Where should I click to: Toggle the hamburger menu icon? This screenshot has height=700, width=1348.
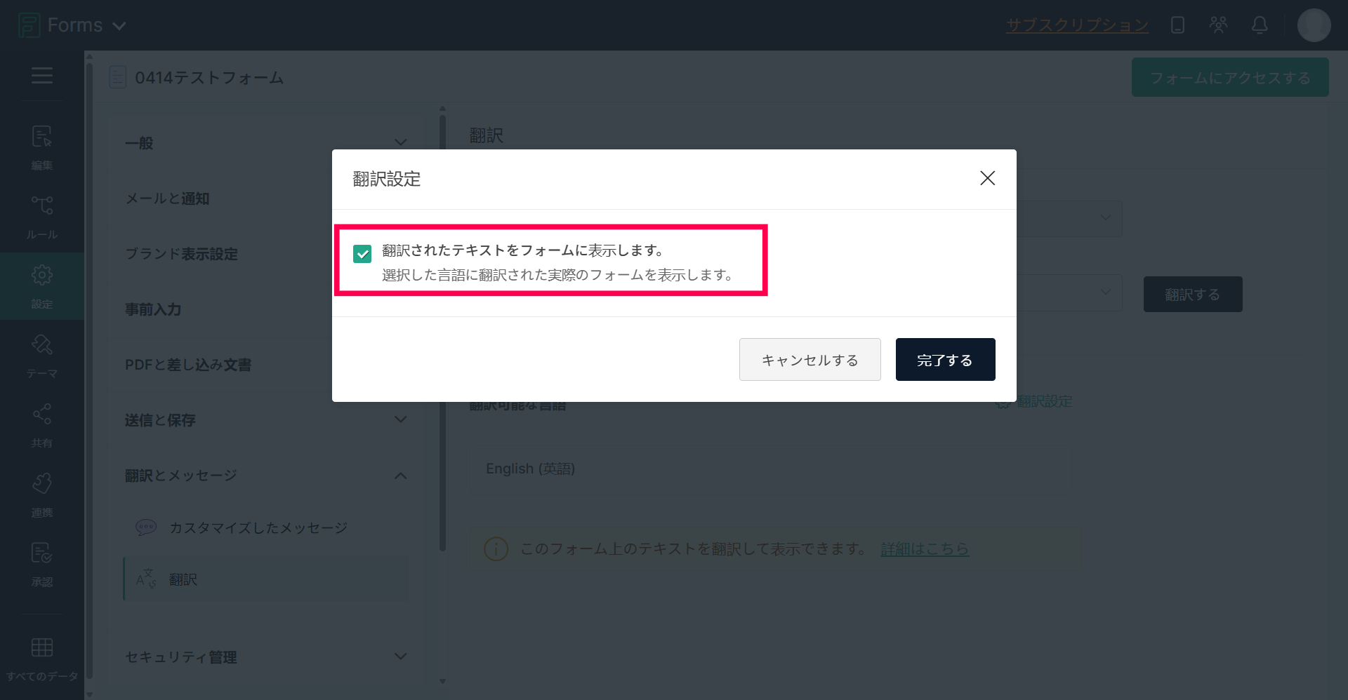(42, 75)
